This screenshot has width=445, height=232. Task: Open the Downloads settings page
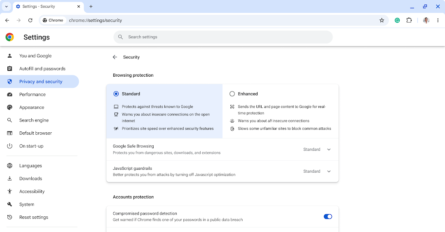point(30,178)
